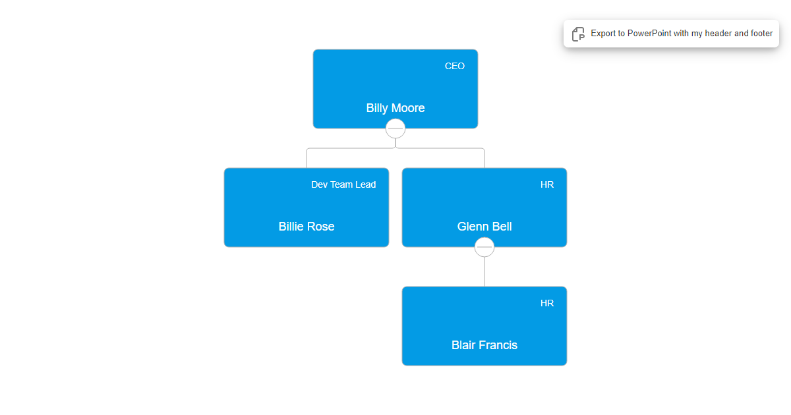
Task: Click the connector line between Glenn Bell and Blair Francis
Action: coord(484,270)
